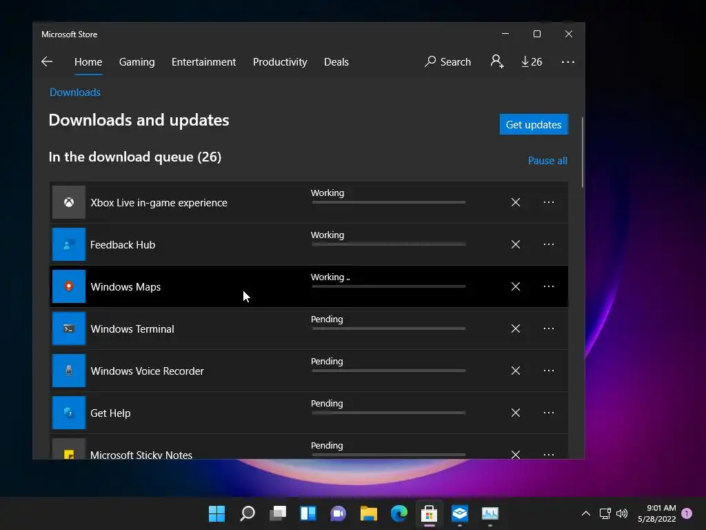Select the Windows Voice Recorder name text
706x530 pixels.
click(x=148, y=371)
